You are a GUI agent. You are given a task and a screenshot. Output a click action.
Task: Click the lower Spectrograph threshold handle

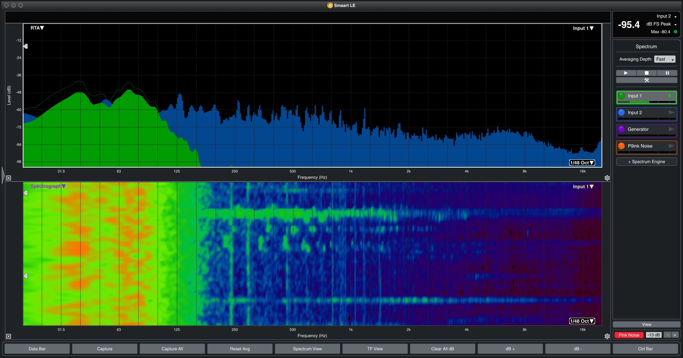(26, 276)
